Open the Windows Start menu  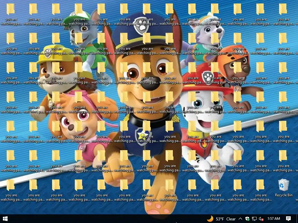5,219
